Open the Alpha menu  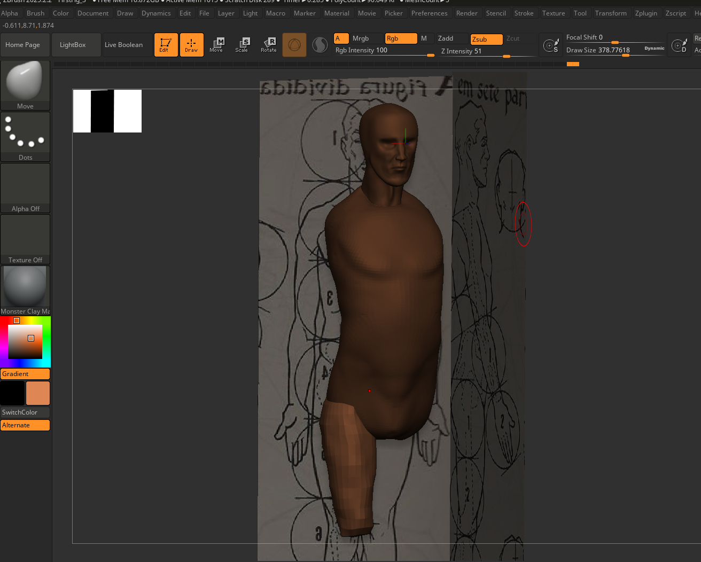point(10,13)
